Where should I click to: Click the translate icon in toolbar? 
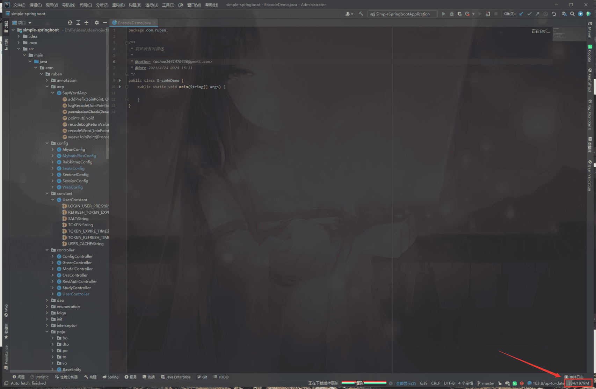click(564, 14)
